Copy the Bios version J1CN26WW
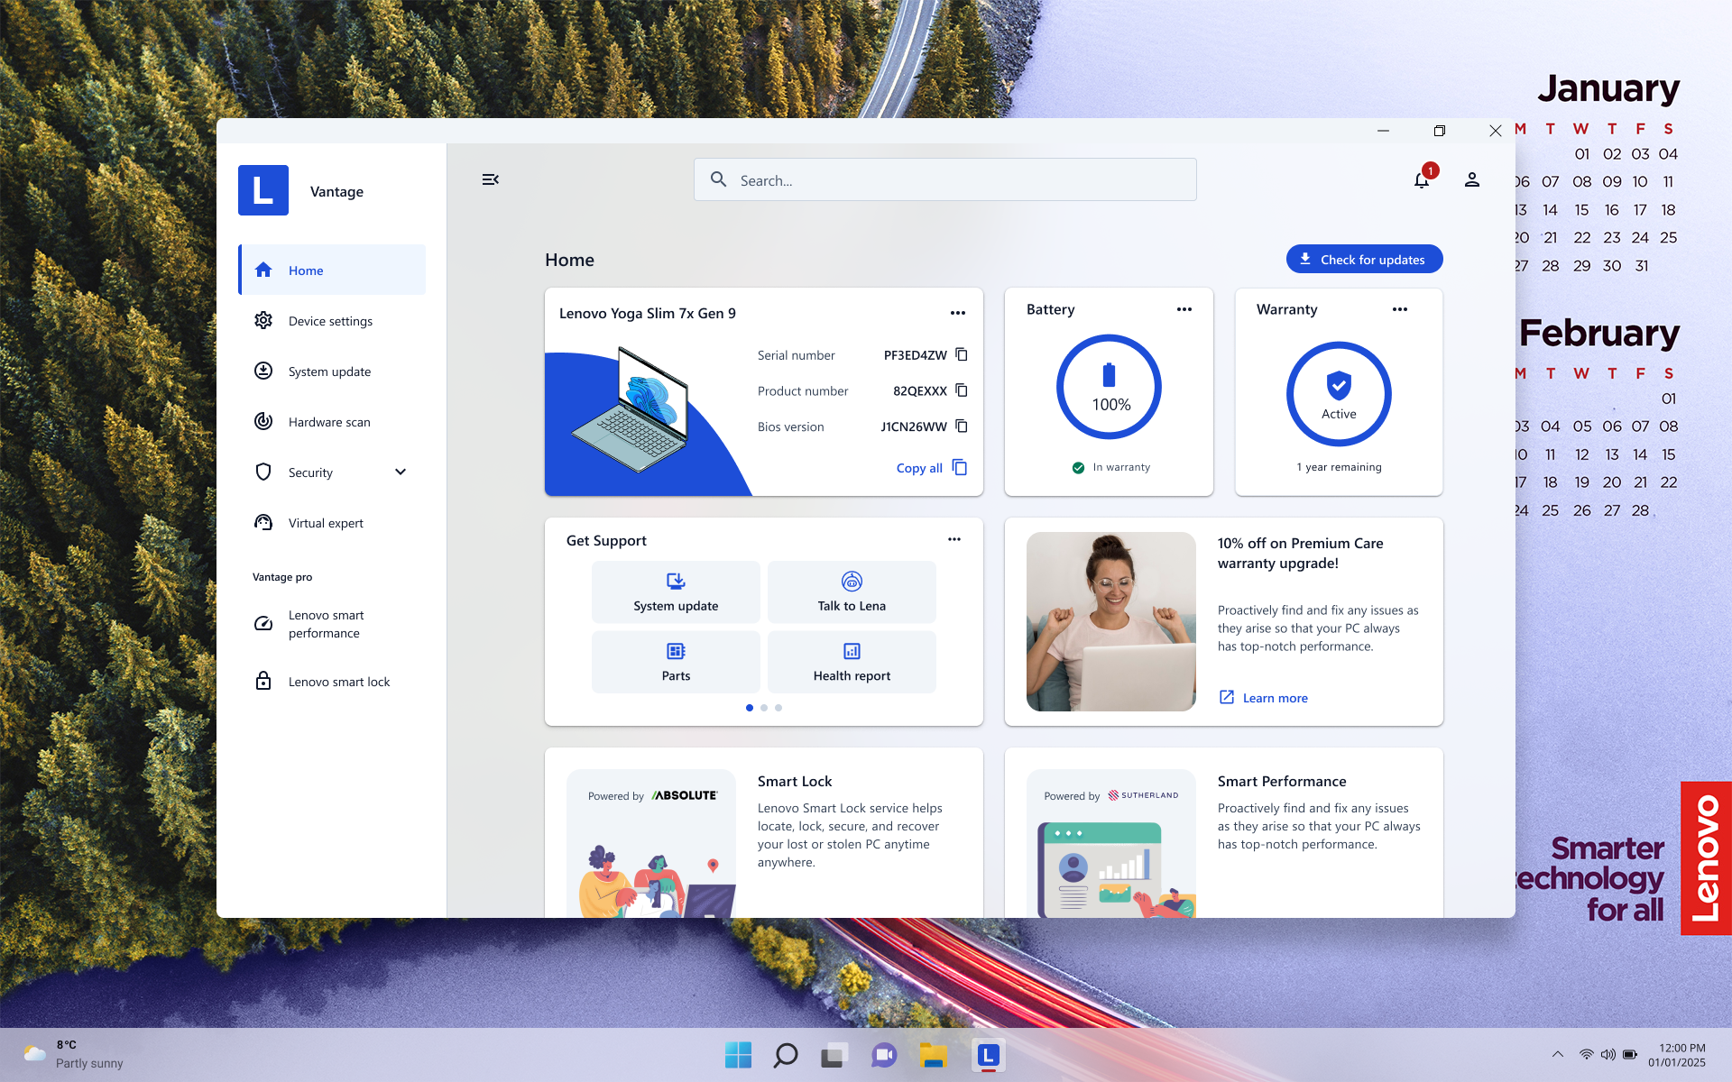Viewport: 1732px width, 1082px height. coord(962,426)
